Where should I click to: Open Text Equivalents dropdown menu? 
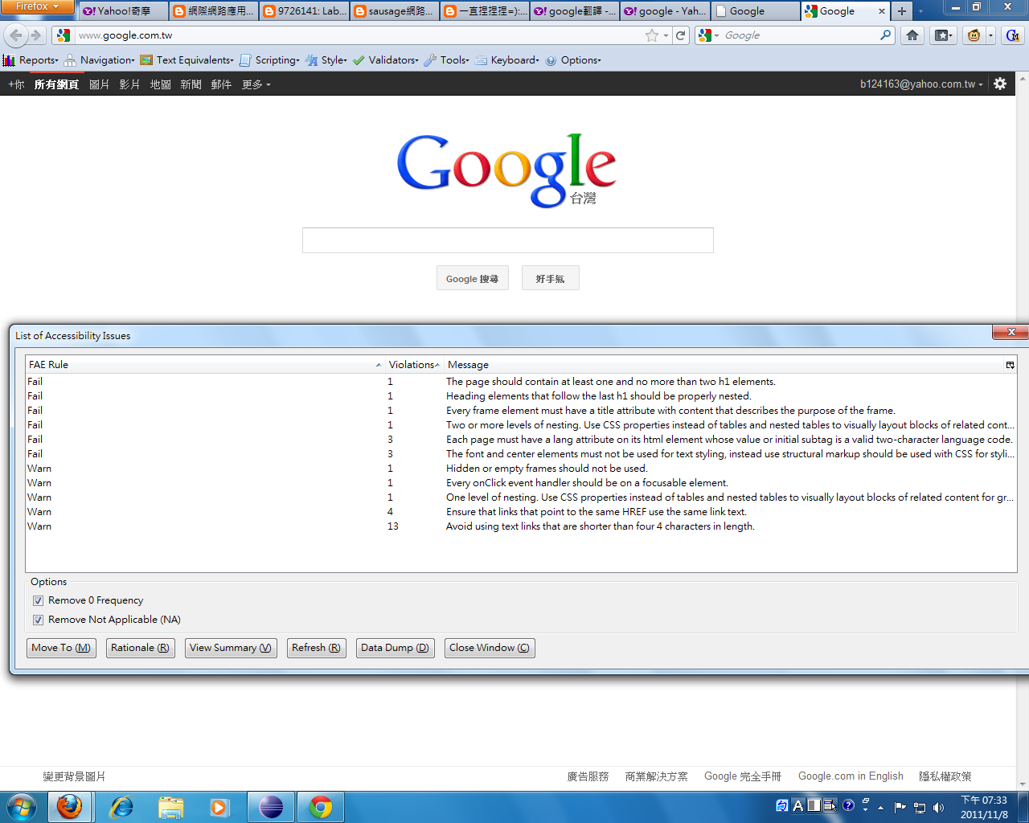point(187,60)
